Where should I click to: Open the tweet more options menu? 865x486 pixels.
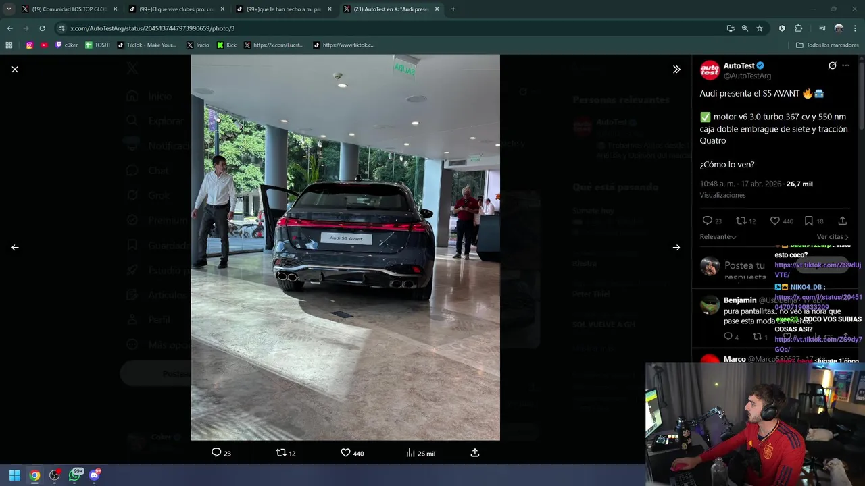pyautogui.click(x=845, y=65)
